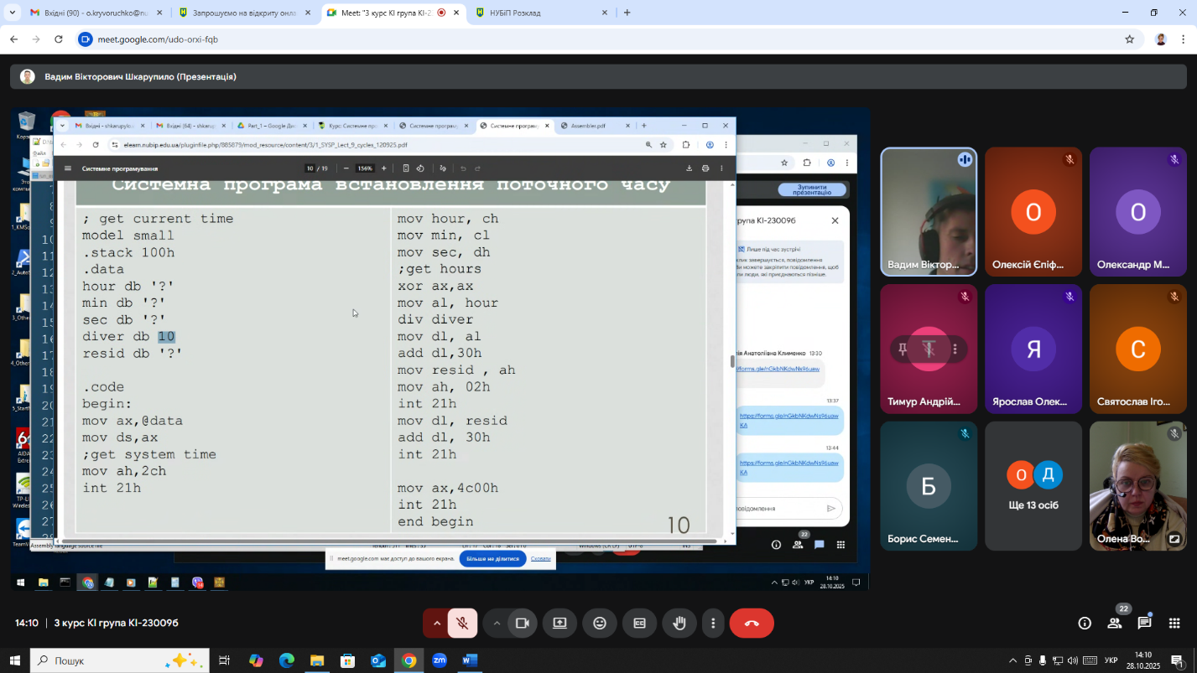Open Task View on the taskbar
Image resolution: width=1197 pixels, height=673 pixels.
224,660
